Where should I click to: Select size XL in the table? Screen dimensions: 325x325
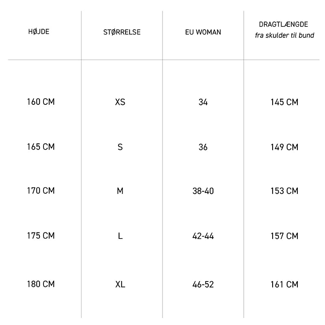point(120,284)
